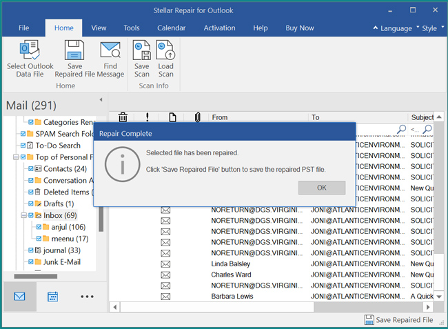Click scroll left arrow of message list
This screenshot has width=448, height=329.
115,308
